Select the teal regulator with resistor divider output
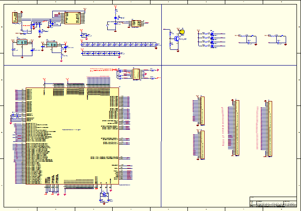Image resolution: width=301 pixels, height=211 pixels. [52, 44]
